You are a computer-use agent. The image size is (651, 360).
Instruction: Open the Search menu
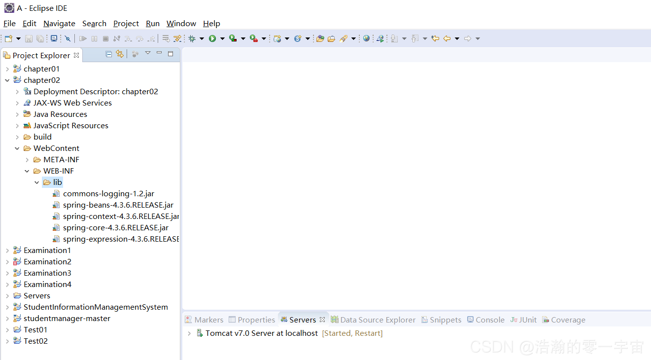tap(94, 23)
